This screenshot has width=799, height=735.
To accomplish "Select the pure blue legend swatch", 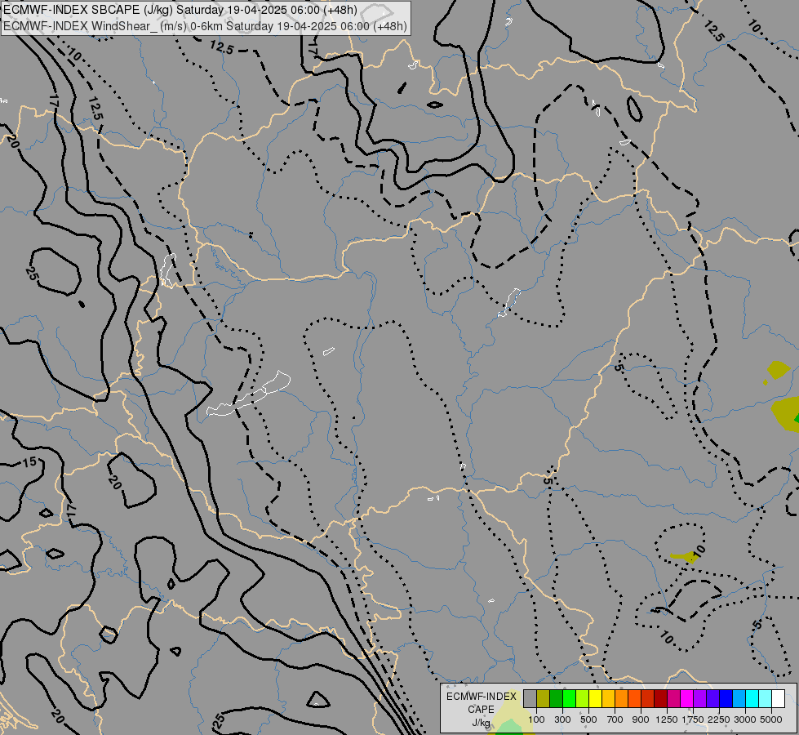I will pos(726,699).
